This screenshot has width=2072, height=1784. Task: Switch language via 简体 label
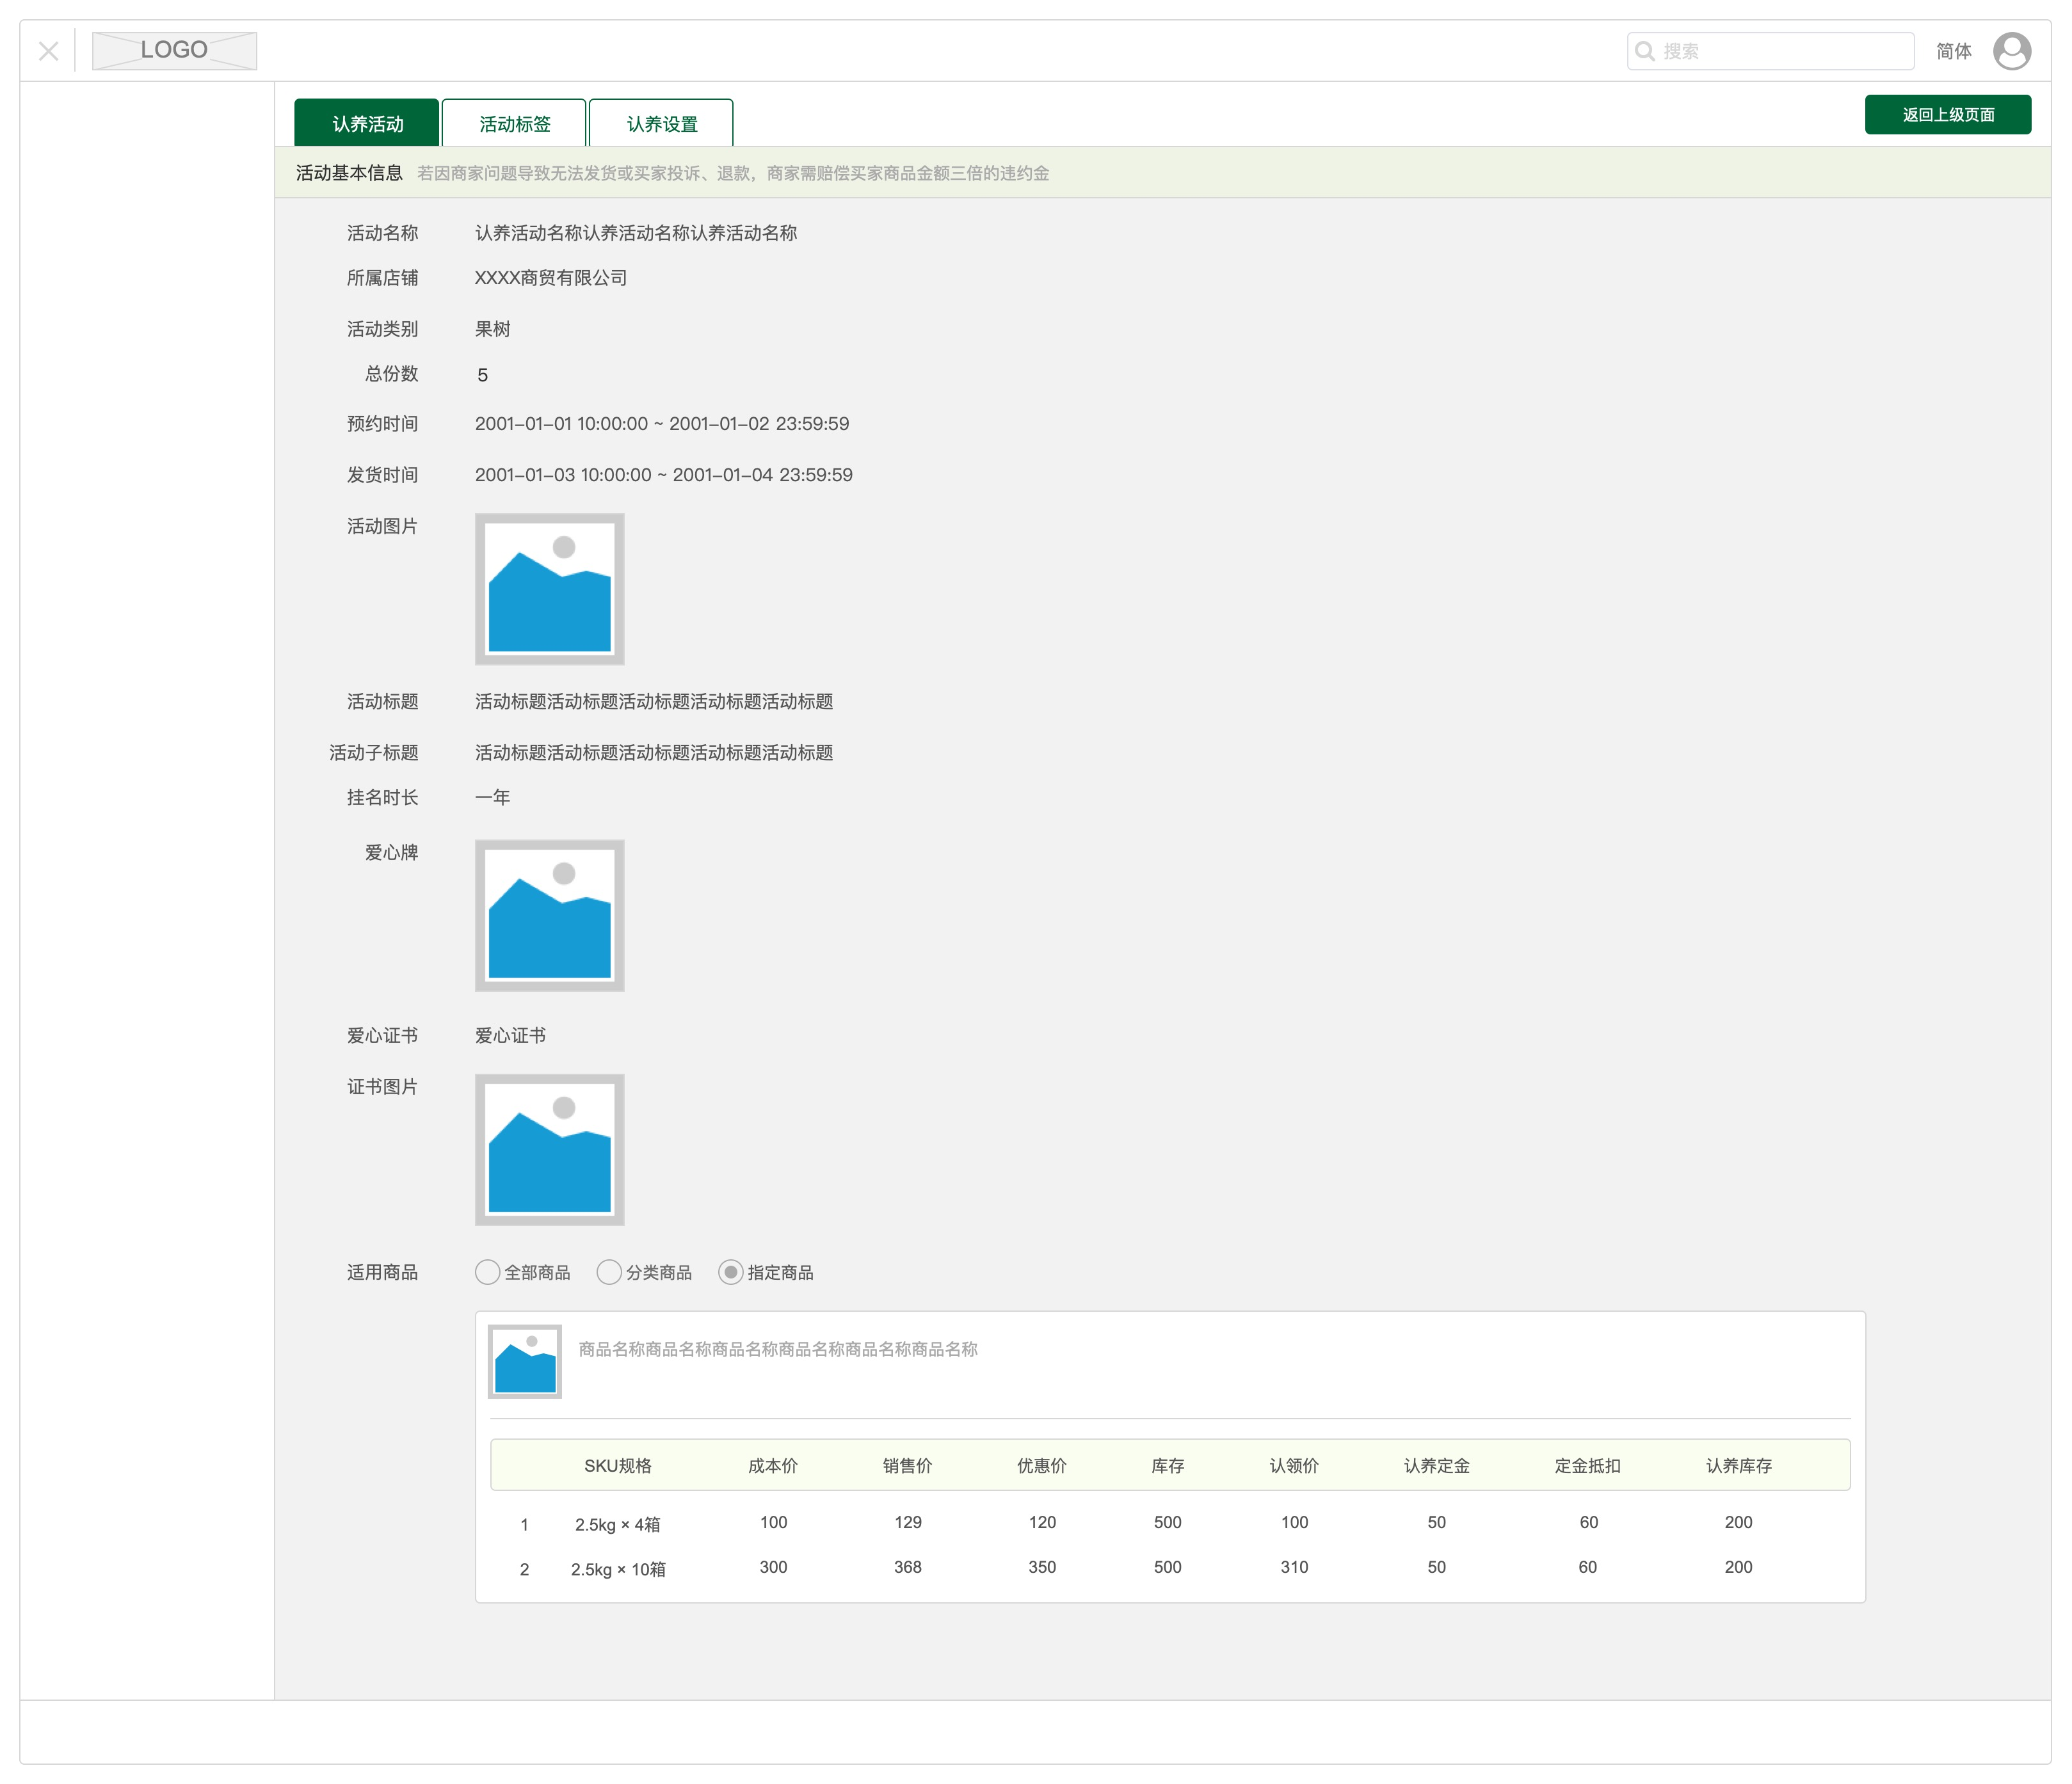pos(1953,51)
